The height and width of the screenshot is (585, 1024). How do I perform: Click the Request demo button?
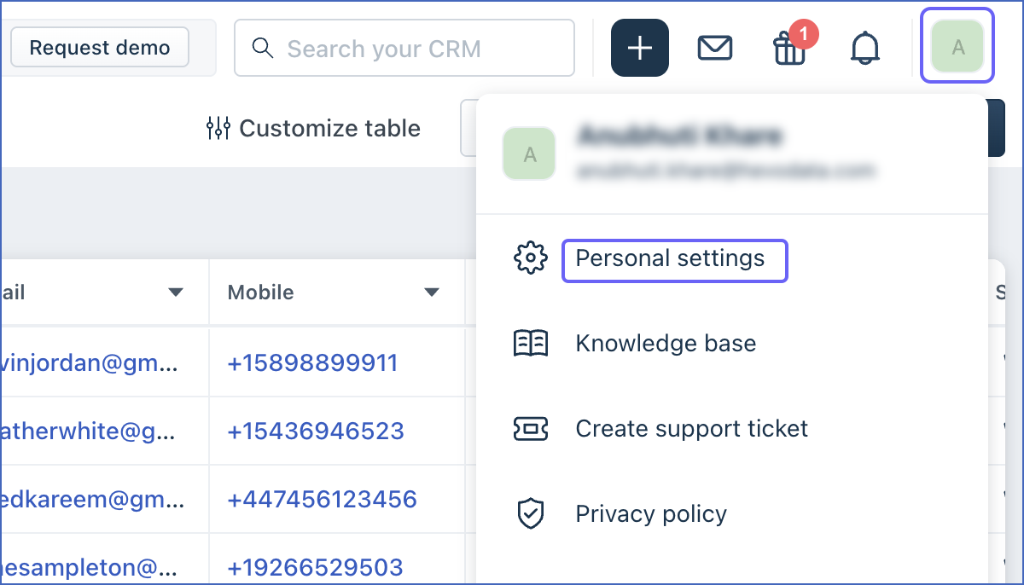click(x=99, y=48)
